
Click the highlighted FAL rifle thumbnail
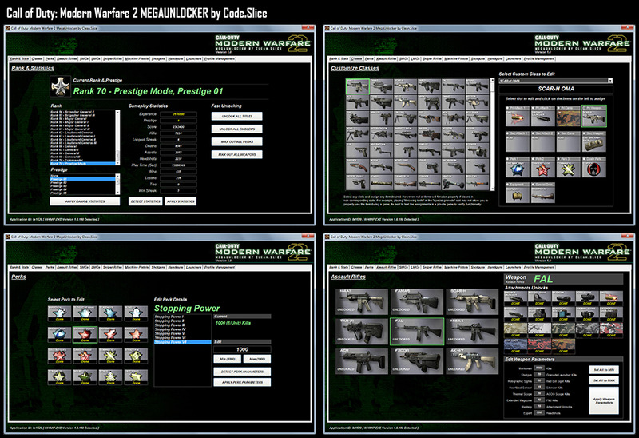click(x=417, y=331)
